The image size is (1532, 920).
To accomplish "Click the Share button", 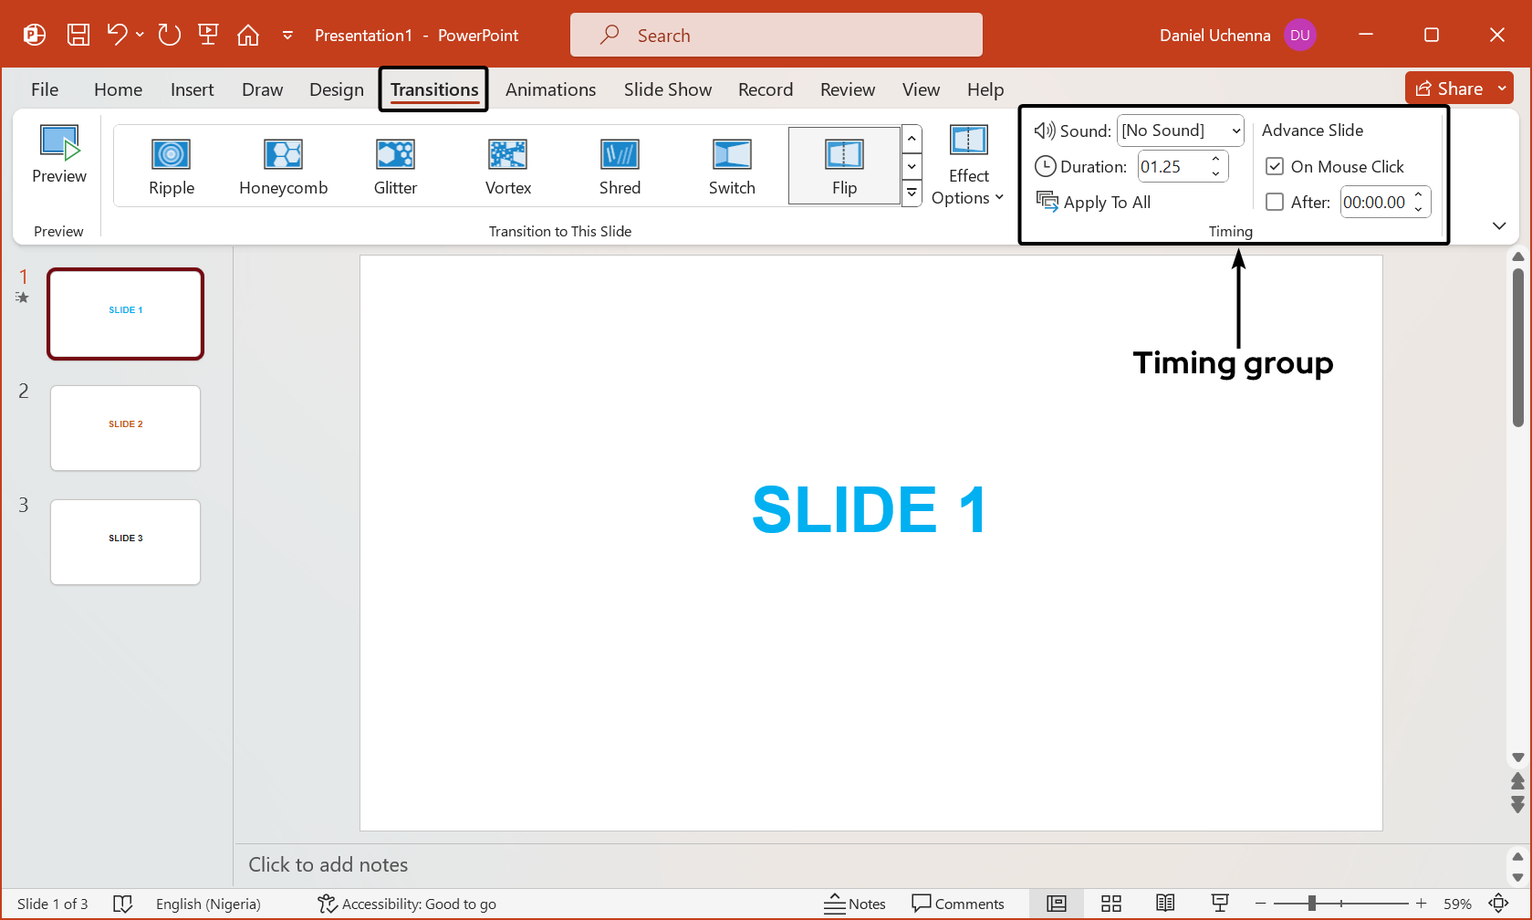I will click(x=1449, y=89).
